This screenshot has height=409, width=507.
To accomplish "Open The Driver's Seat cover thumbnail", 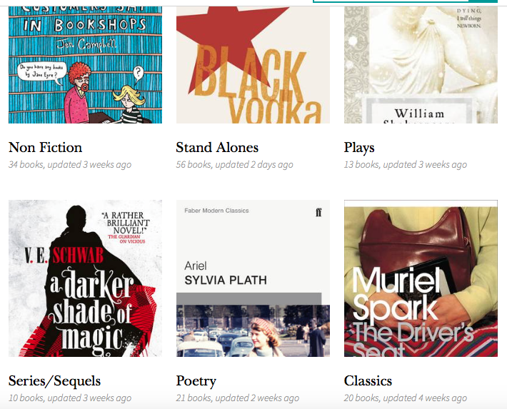I will (421, 278).
